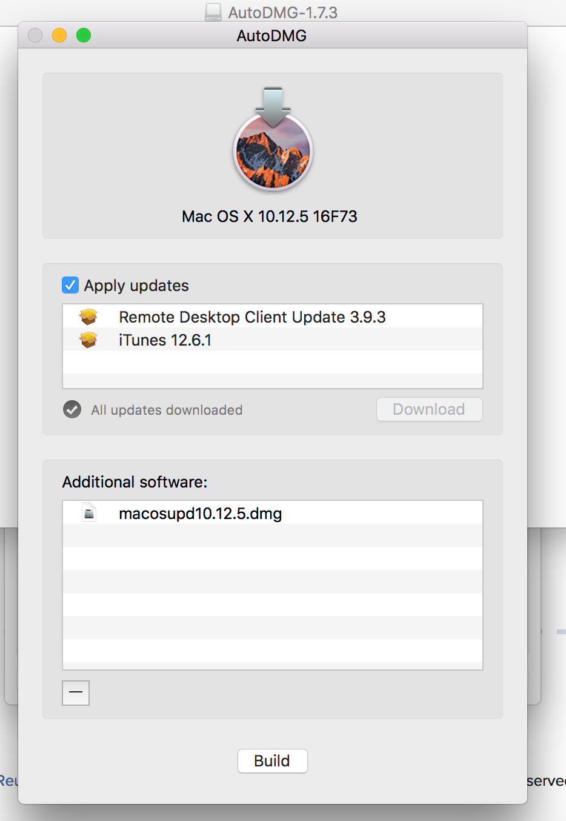
Task: Select the Remote Desktop Client Update package icon
Action: (88, 317)
